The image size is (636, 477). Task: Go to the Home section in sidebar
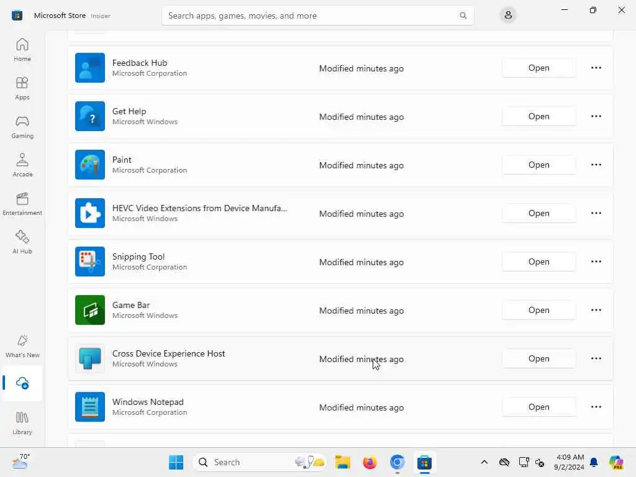(x=22, y=50)
